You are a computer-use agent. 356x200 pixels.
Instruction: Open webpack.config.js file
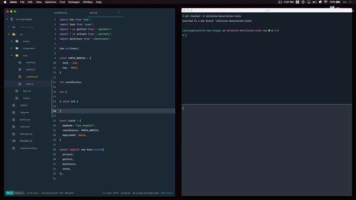[28, 148]
